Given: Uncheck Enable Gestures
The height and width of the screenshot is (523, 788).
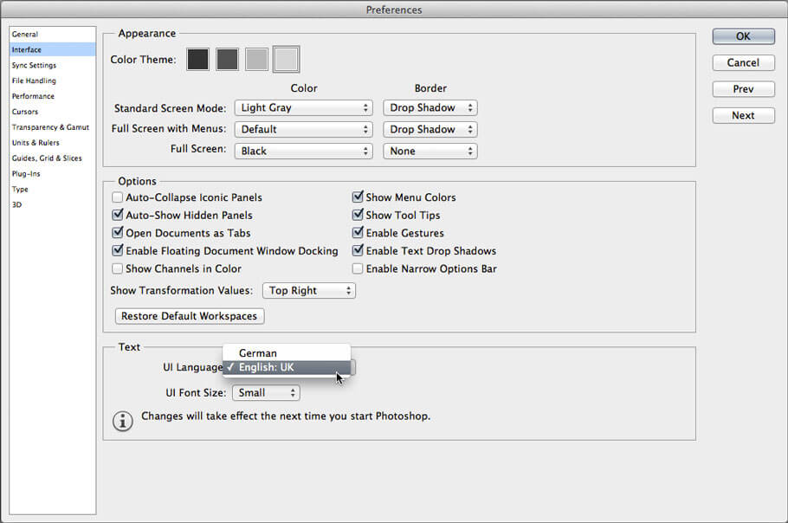Looking at the screenshot, I should [x=358, y=233].
